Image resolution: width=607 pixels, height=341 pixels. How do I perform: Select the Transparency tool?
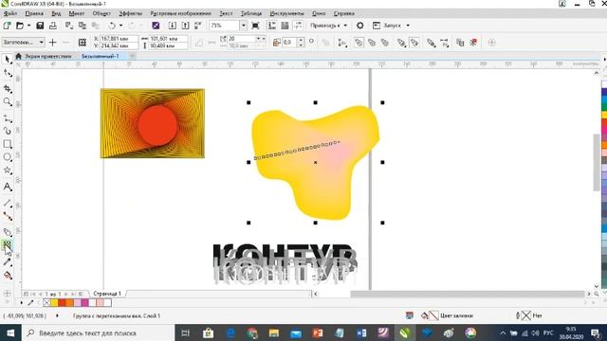(x=8, y=245)
